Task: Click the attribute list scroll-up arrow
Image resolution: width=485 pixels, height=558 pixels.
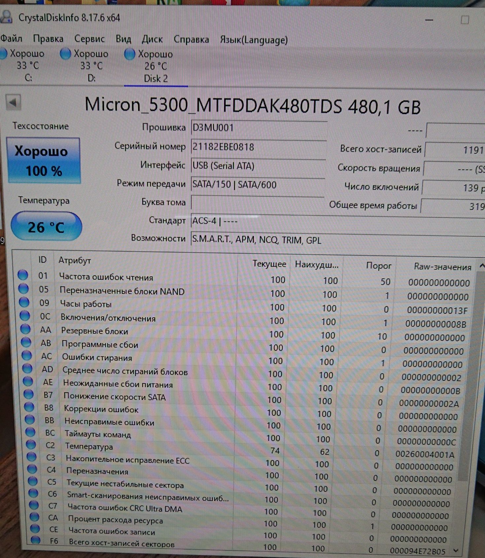Action: point(481,265)
